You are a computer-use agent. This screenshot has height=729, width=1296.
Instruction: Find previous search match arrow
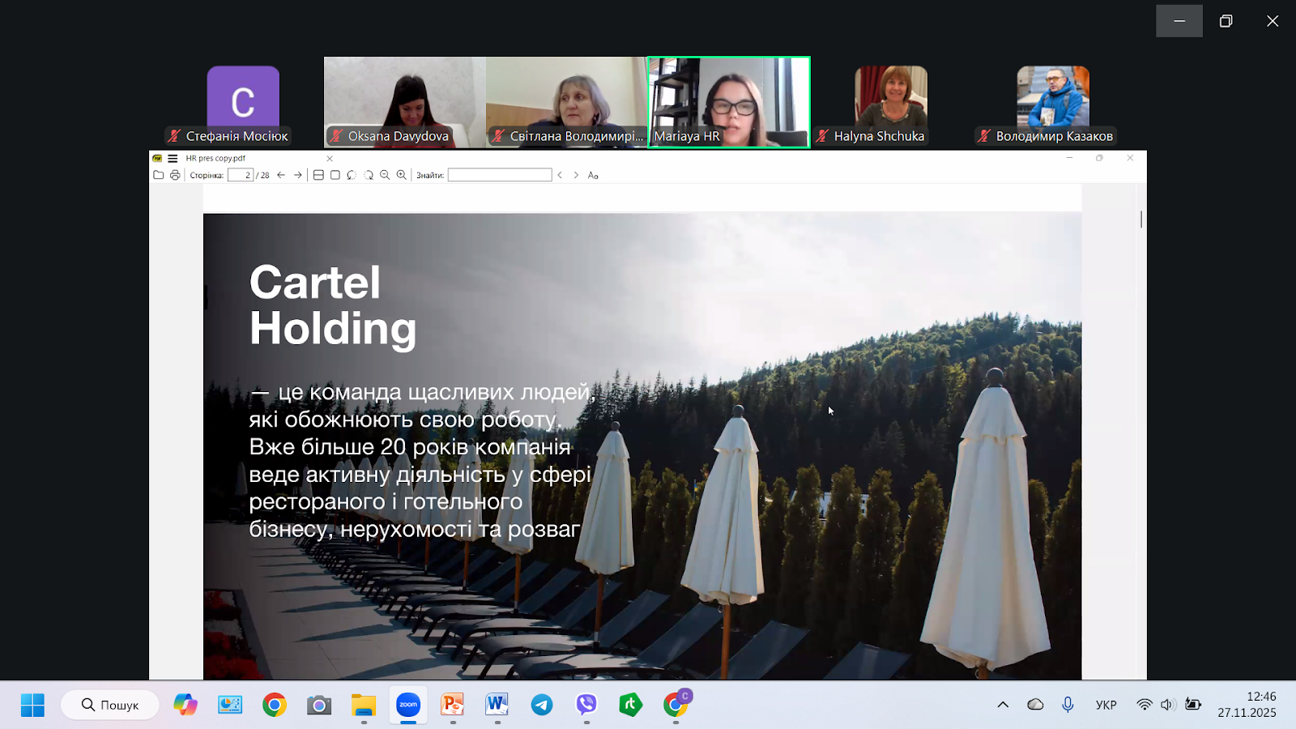point(560,175)
